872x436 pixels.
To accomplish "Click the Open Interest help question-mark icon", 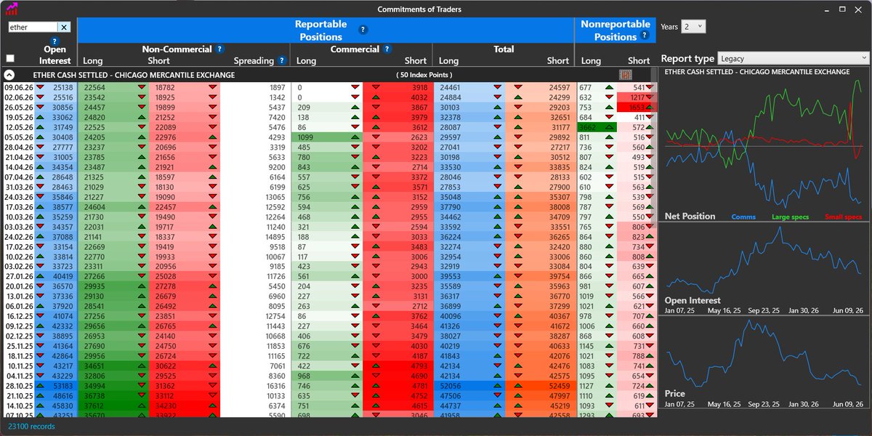I will [54, 41].
